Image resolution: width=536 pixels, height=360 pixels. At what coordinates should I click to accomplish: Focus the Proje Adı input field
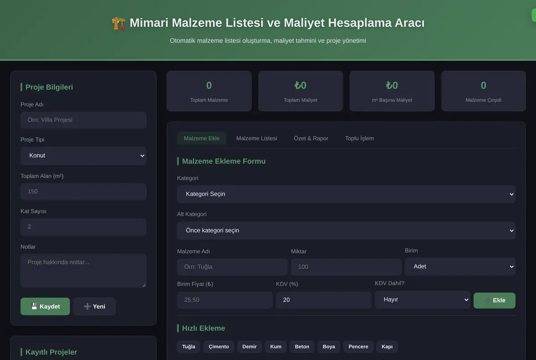point(83,120)
